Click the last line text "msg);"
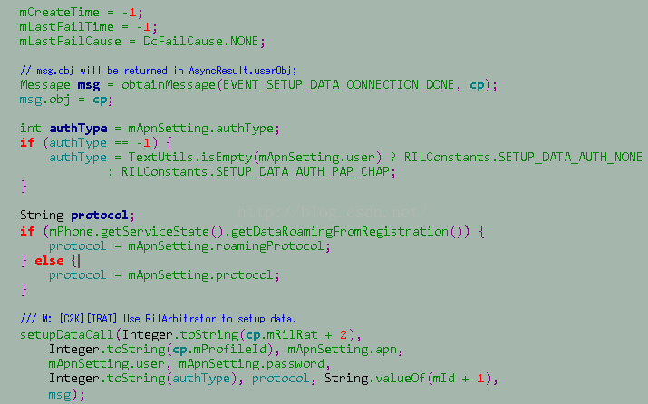 (66, 395)
